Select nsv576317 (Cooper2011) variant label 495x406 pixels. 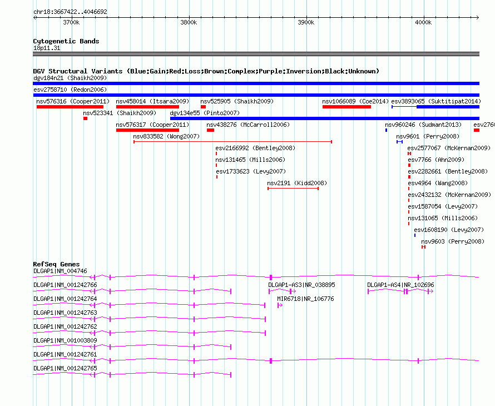[152, 125]
